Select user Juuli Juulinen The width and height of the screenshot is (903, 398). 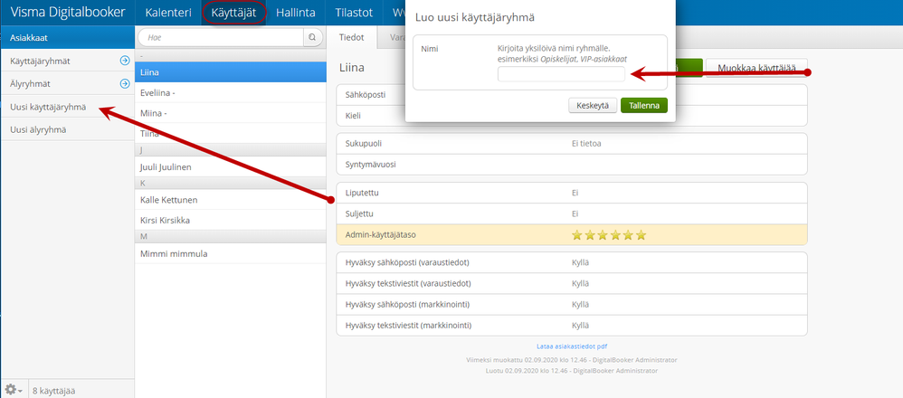(231, 167)
